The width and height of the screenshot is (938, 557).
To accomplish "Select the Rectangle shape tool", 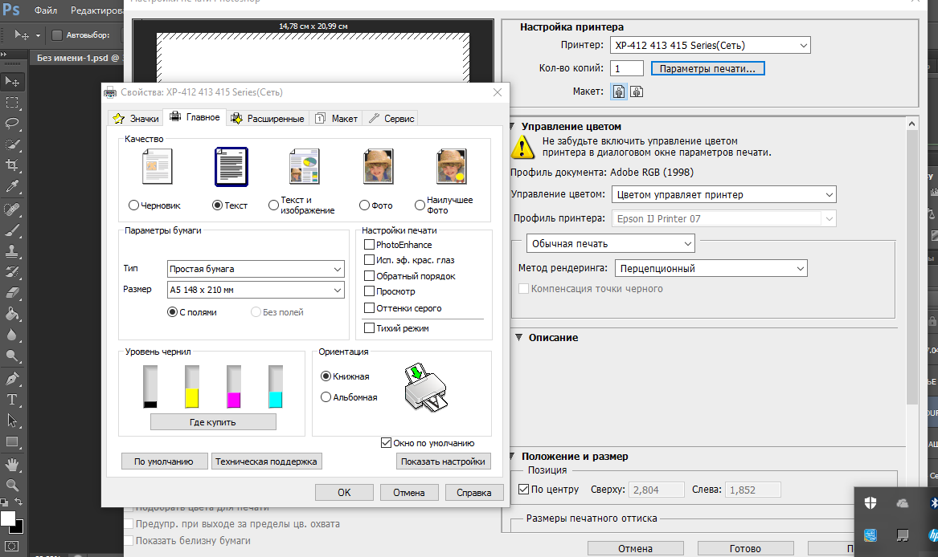I will (12, 442).
